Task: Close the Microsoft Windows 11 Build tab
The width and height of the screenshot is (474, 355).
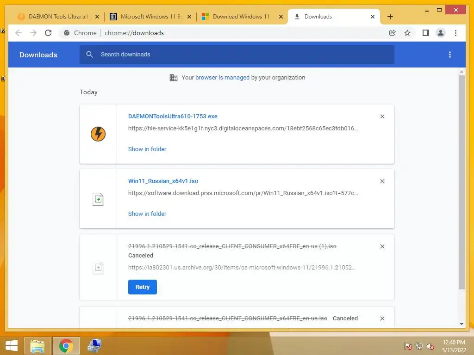Action: point(189,17)
